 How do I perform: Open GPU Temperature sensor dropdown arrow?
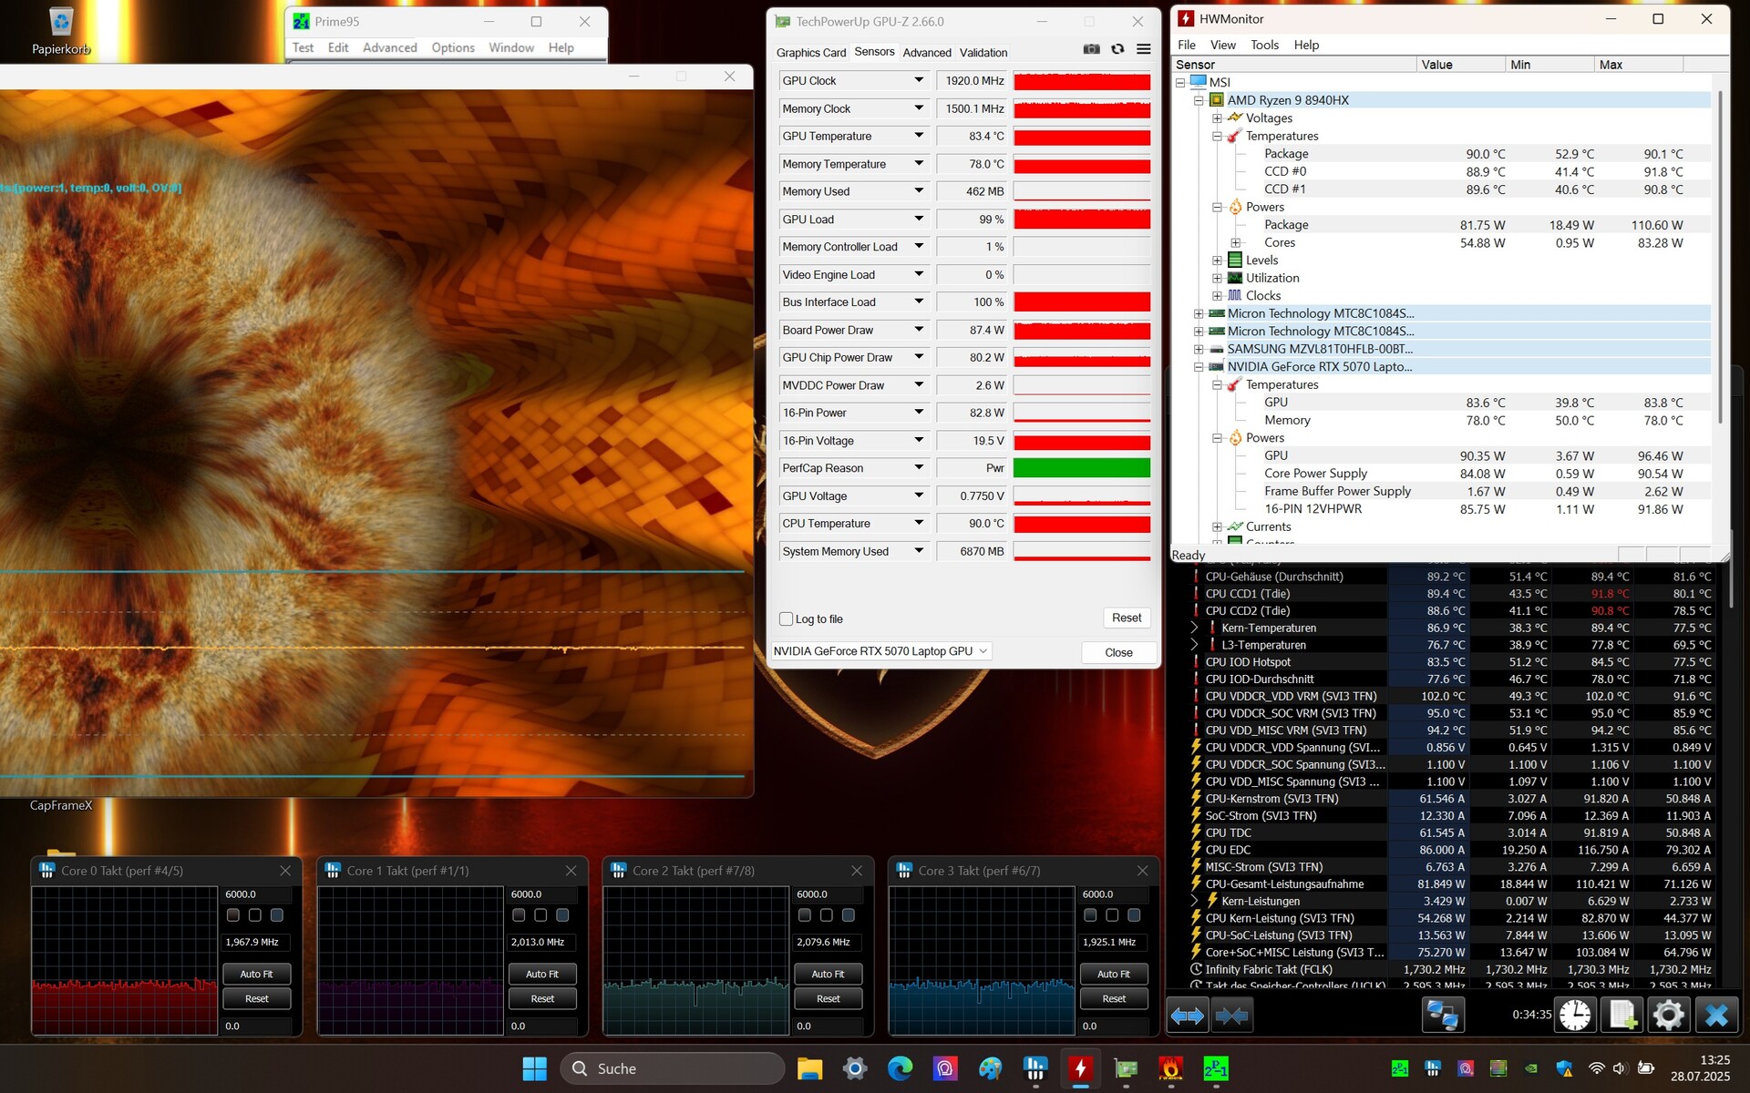(919, 136)
